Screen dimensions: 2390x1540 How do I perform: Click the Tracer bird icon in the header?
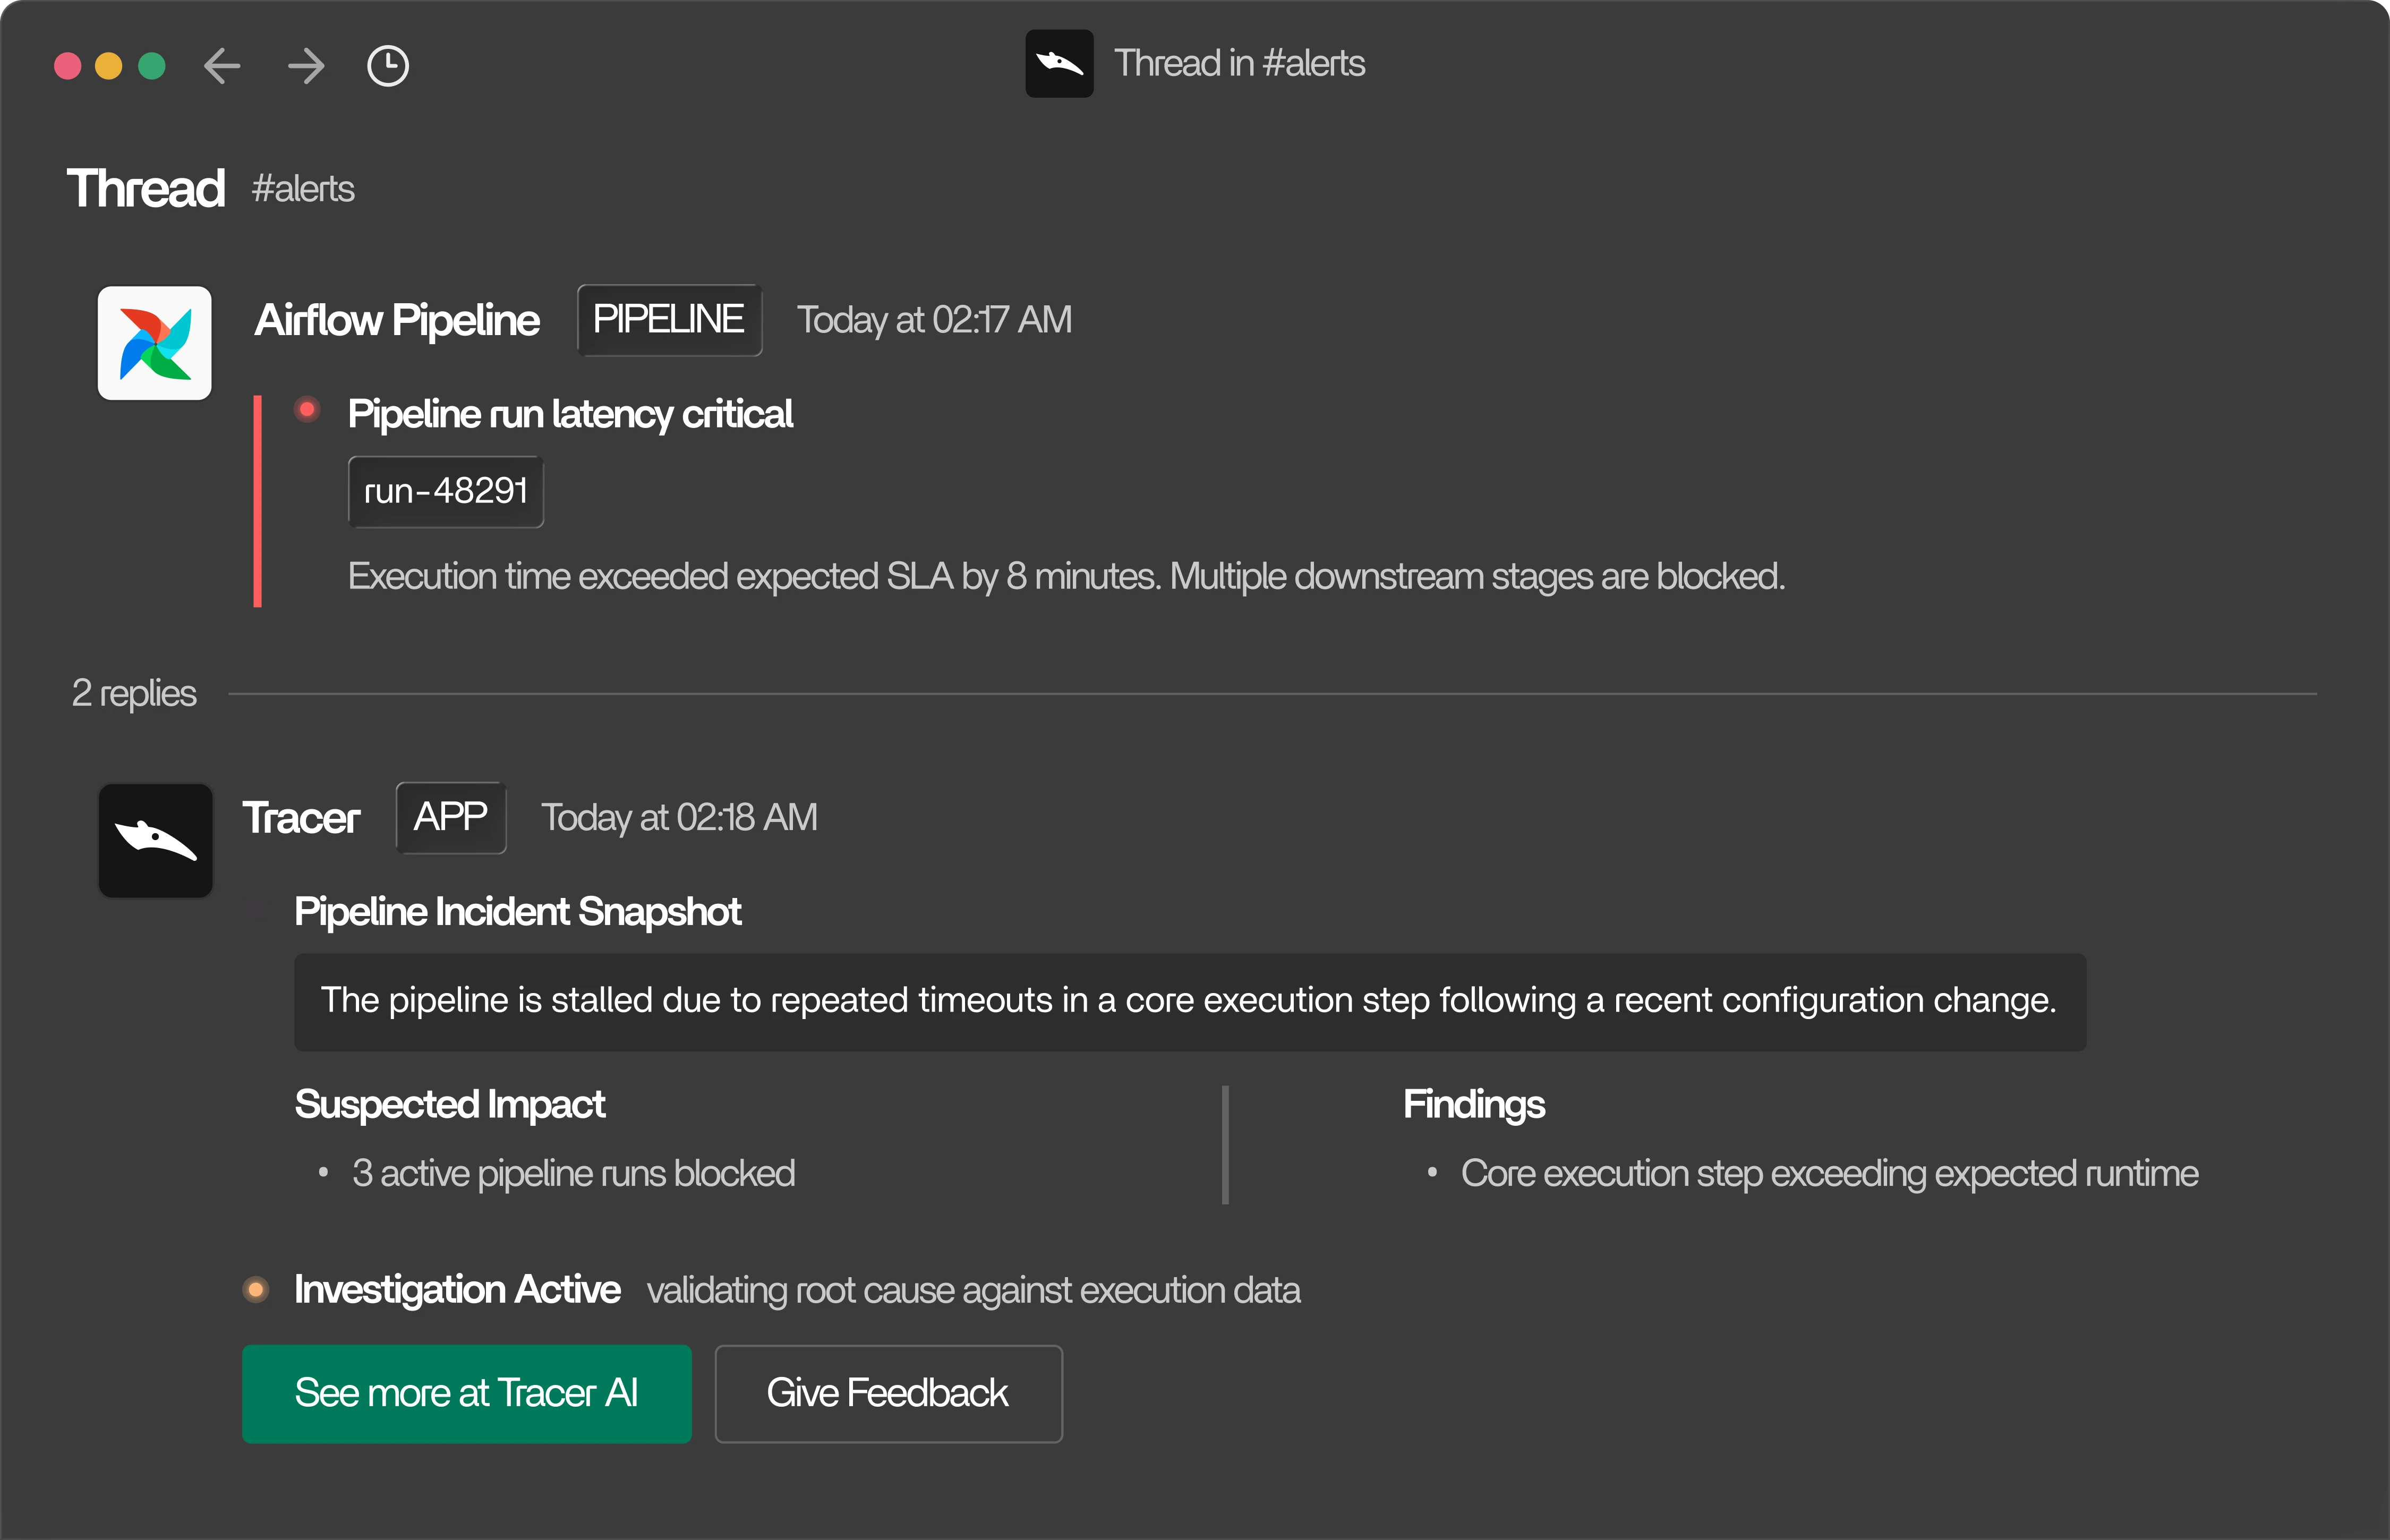(x=1059, y=63)
